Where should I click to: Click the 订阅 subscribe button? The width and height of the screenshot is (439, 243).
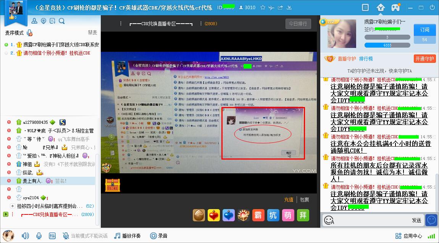(425, 30)
